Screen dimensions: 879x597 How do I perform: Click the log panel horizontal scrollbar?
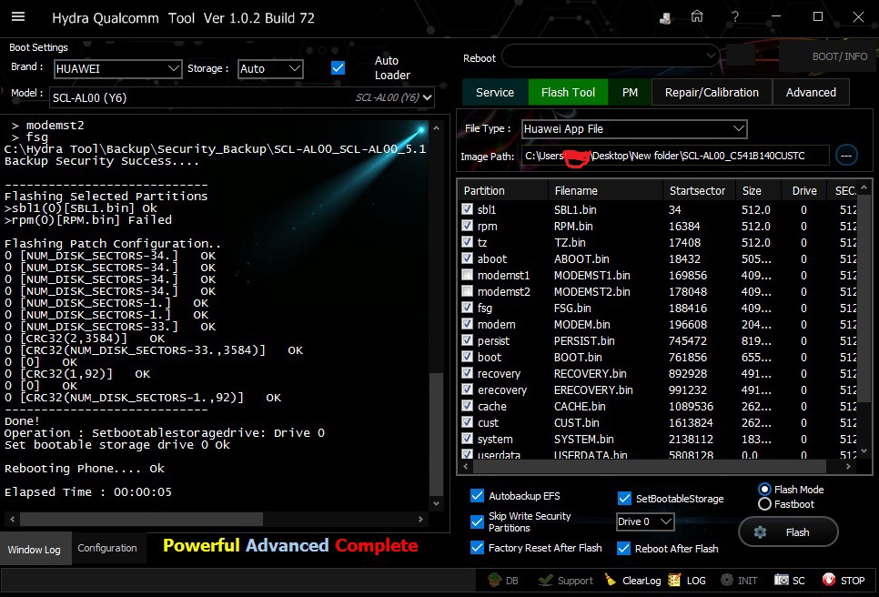[x=141, y=519]
